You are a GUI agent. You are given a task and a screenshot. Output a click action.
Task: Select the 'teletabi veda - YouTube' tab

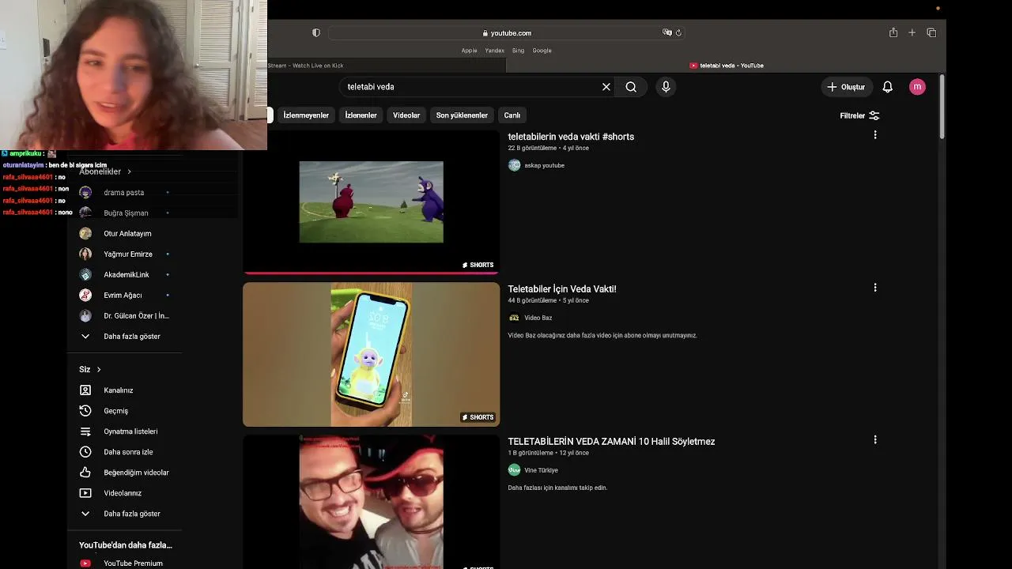pos(727,66)
